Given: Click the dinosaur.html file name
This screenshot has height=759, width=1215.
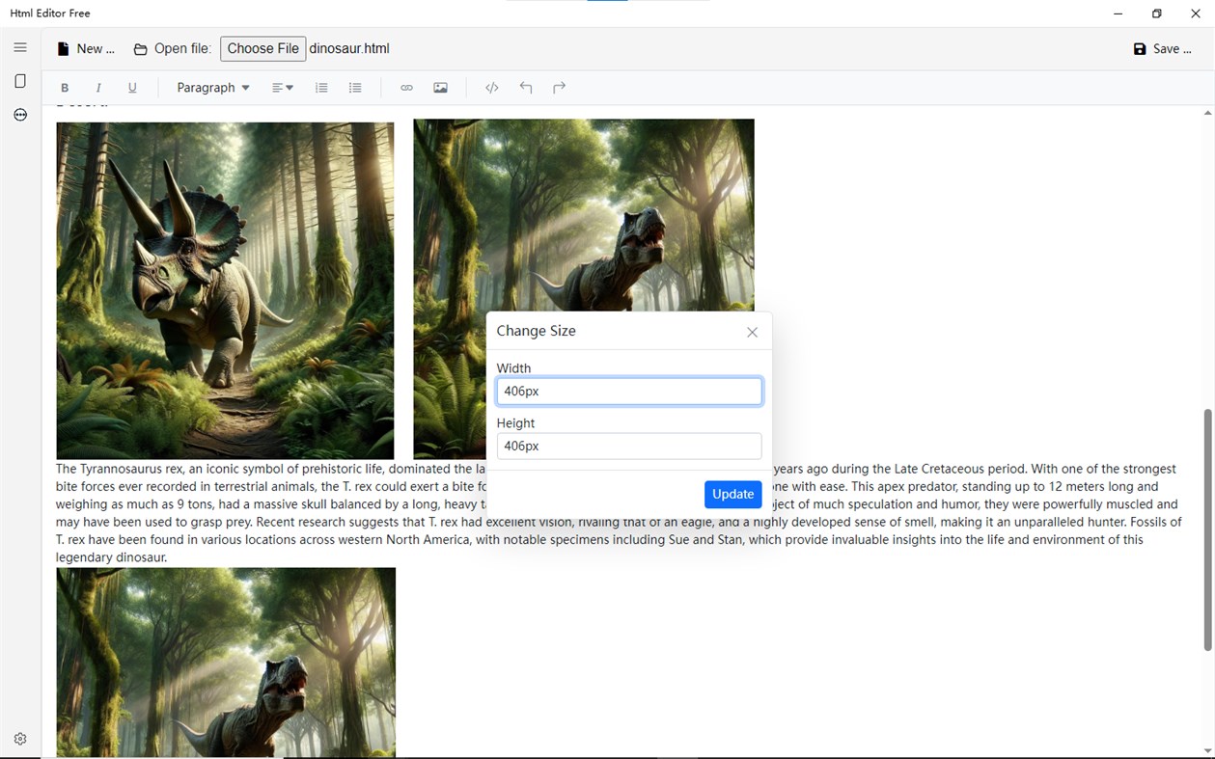Looking at the screenshot, I should click(x=349, y=48).
